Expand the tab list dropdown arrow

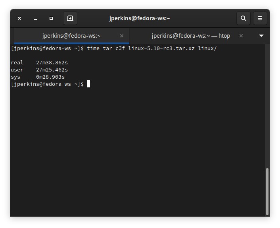pos(261,36)
